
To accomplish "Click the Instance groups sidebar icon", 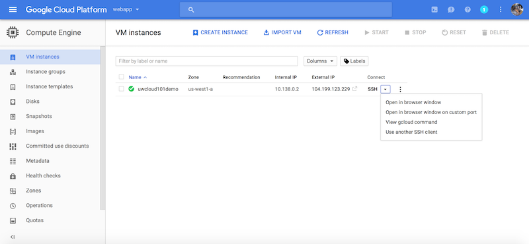I will [x=13, y=72].
